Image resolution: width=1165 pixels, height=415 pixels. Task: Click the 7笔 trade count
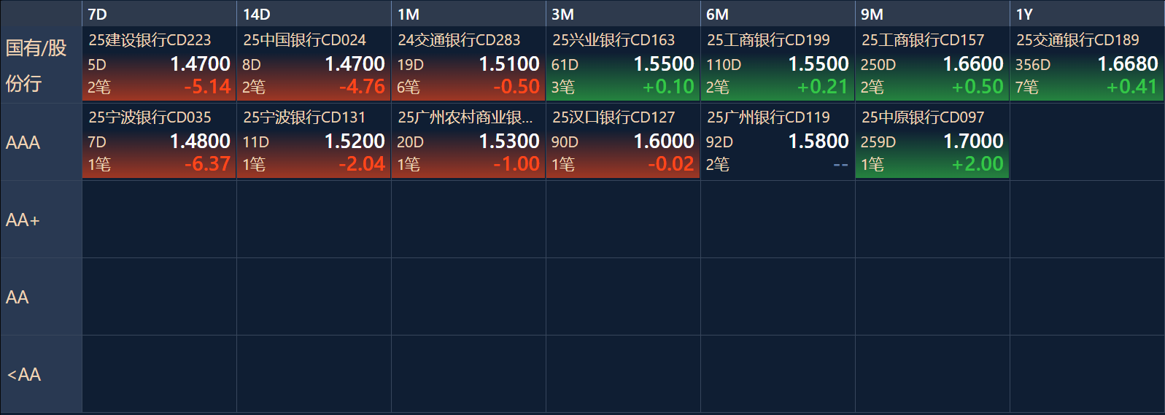1027,88
